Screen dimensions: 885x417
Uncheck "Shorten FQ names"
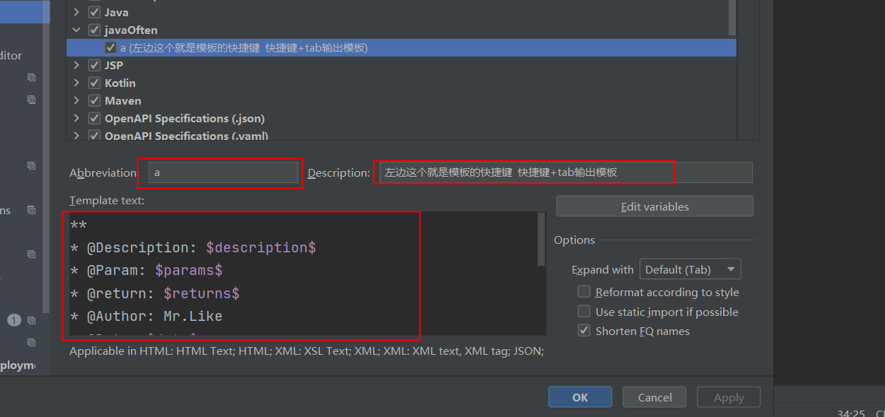click(x=584, y=330)
